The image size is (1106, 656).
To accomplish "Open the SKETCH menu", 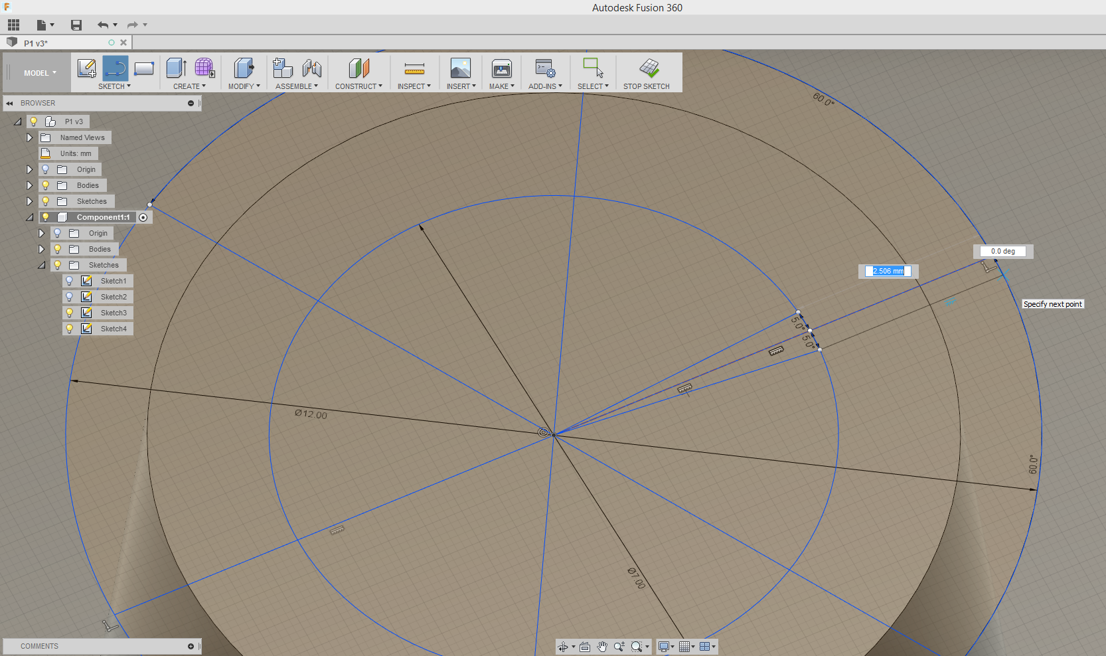I will (x=114, y=86).
